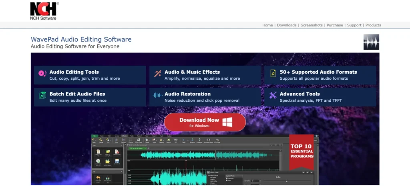This screenshot has height=189, width=410.
Task: Click the Audio & Music Effects wand icon
Action: click(157, 73)
